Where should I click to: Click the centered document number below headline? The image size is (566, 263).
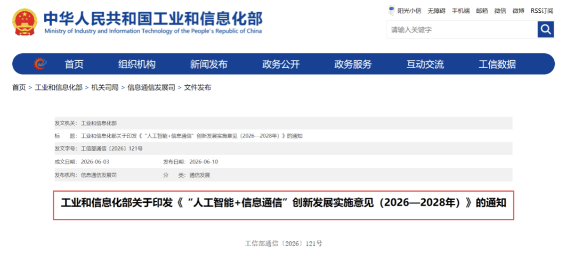coord(284,243)
